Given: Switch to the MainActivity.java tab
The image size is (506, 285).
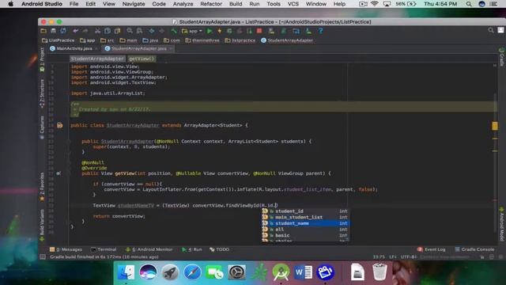Looking at the screenshot, I should (x=74, y=48).
